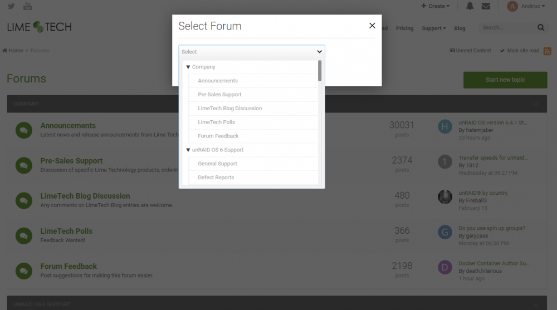Click the Forum Feedback bubble icon
Screen dimensions: 557x310
click(24, 270)
